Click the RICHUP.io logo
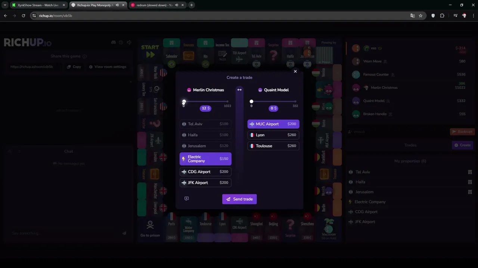This screenshot has width=478, height=268. 28,42
